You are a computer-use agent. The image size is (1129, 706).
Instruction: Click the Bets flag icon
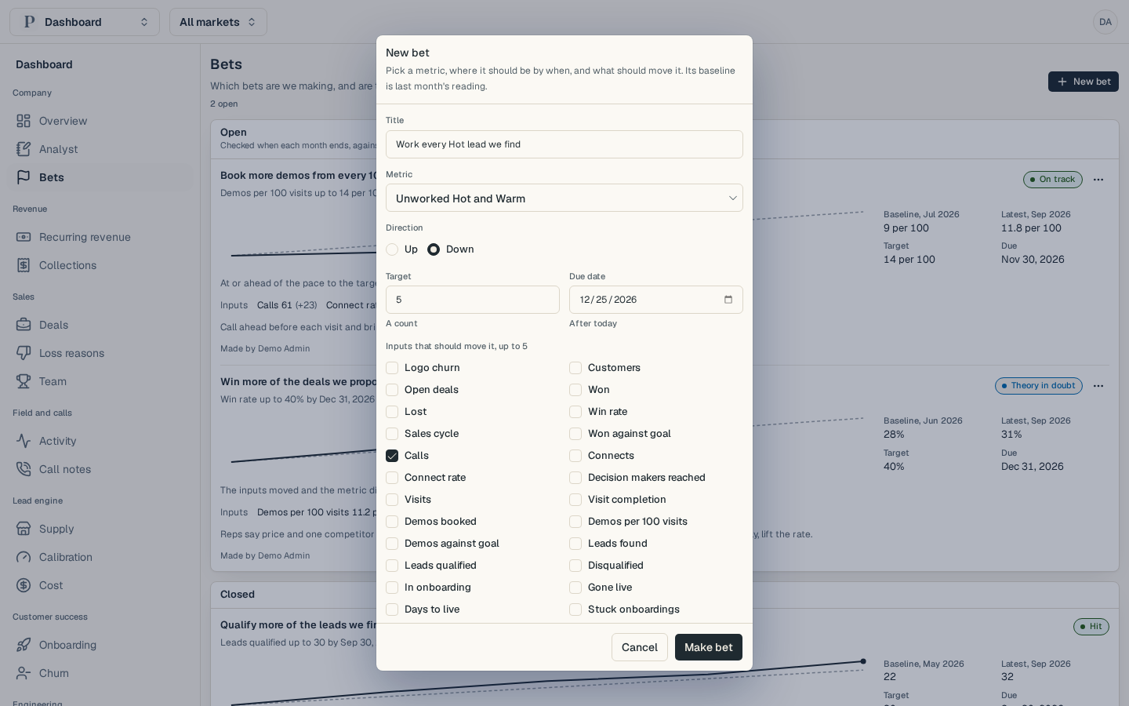click(x=24, y=177)
